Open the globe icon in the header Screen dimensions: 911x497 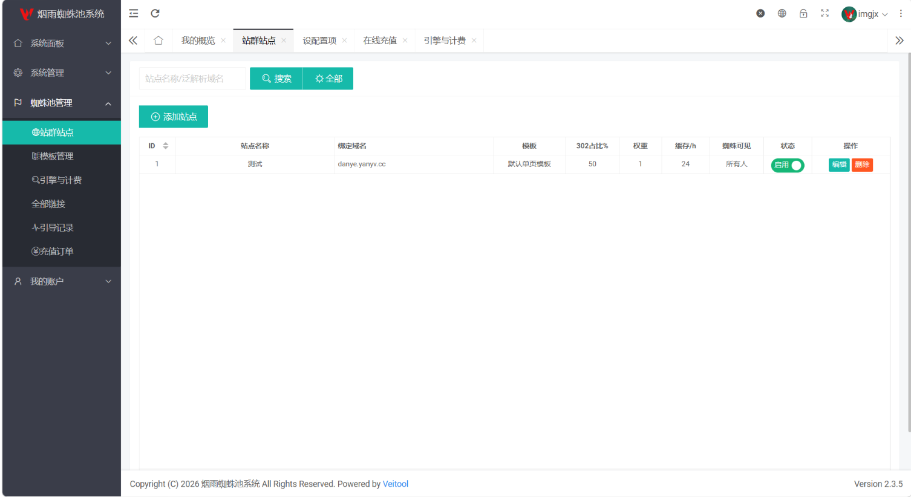point(782,13)
